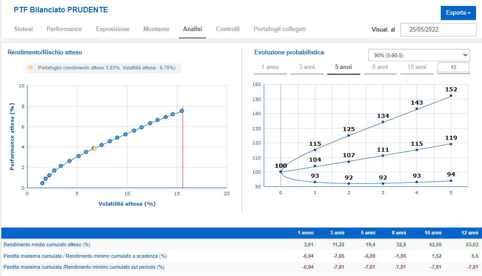The width and height of the screenshot is (482, 276).
Task: Choose the 3 anni horizon tab
Action: pos(307,67)
